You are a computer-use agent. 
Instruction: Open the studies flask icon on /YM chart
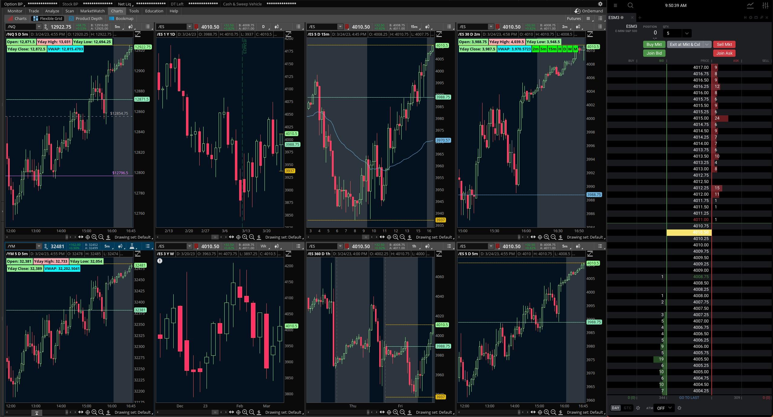[132, 246]
